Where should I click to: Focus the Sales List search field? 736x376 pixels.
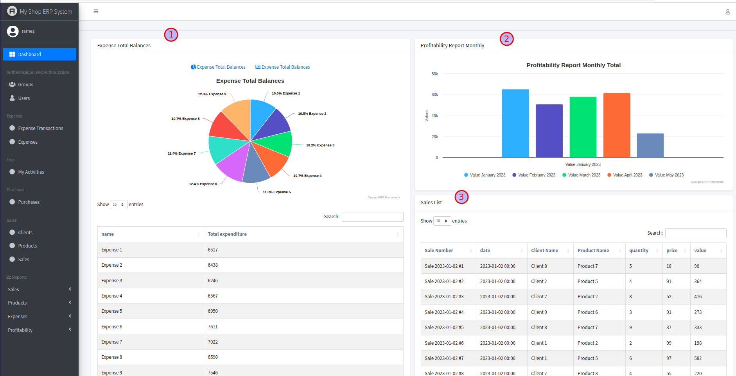[x=695, y=233]
